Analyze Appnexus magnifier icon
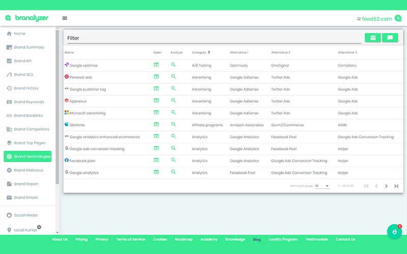407x254 pixels. point(173,101)
